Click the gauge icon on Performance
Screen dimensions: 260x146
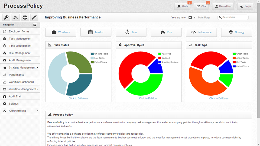click(x=193, y=32)
